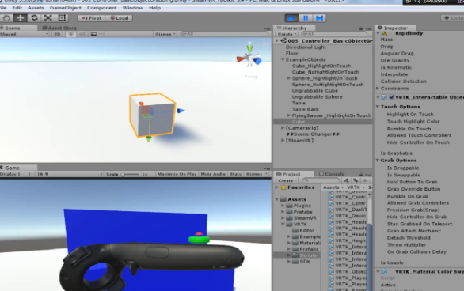Click the Step frame button
This screenshot has width=464, height=291.
pos(319,18)
